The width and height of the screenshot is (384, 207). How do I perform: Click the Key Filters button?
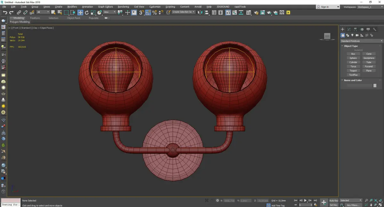[353, 205]
